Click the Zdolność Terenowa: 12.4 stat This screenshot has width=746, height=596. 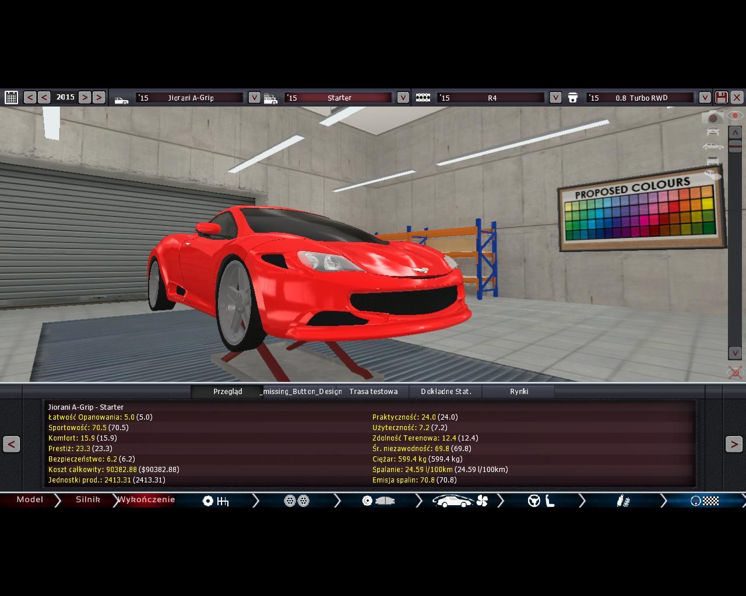pyautogui.click(x=425, y=438)
